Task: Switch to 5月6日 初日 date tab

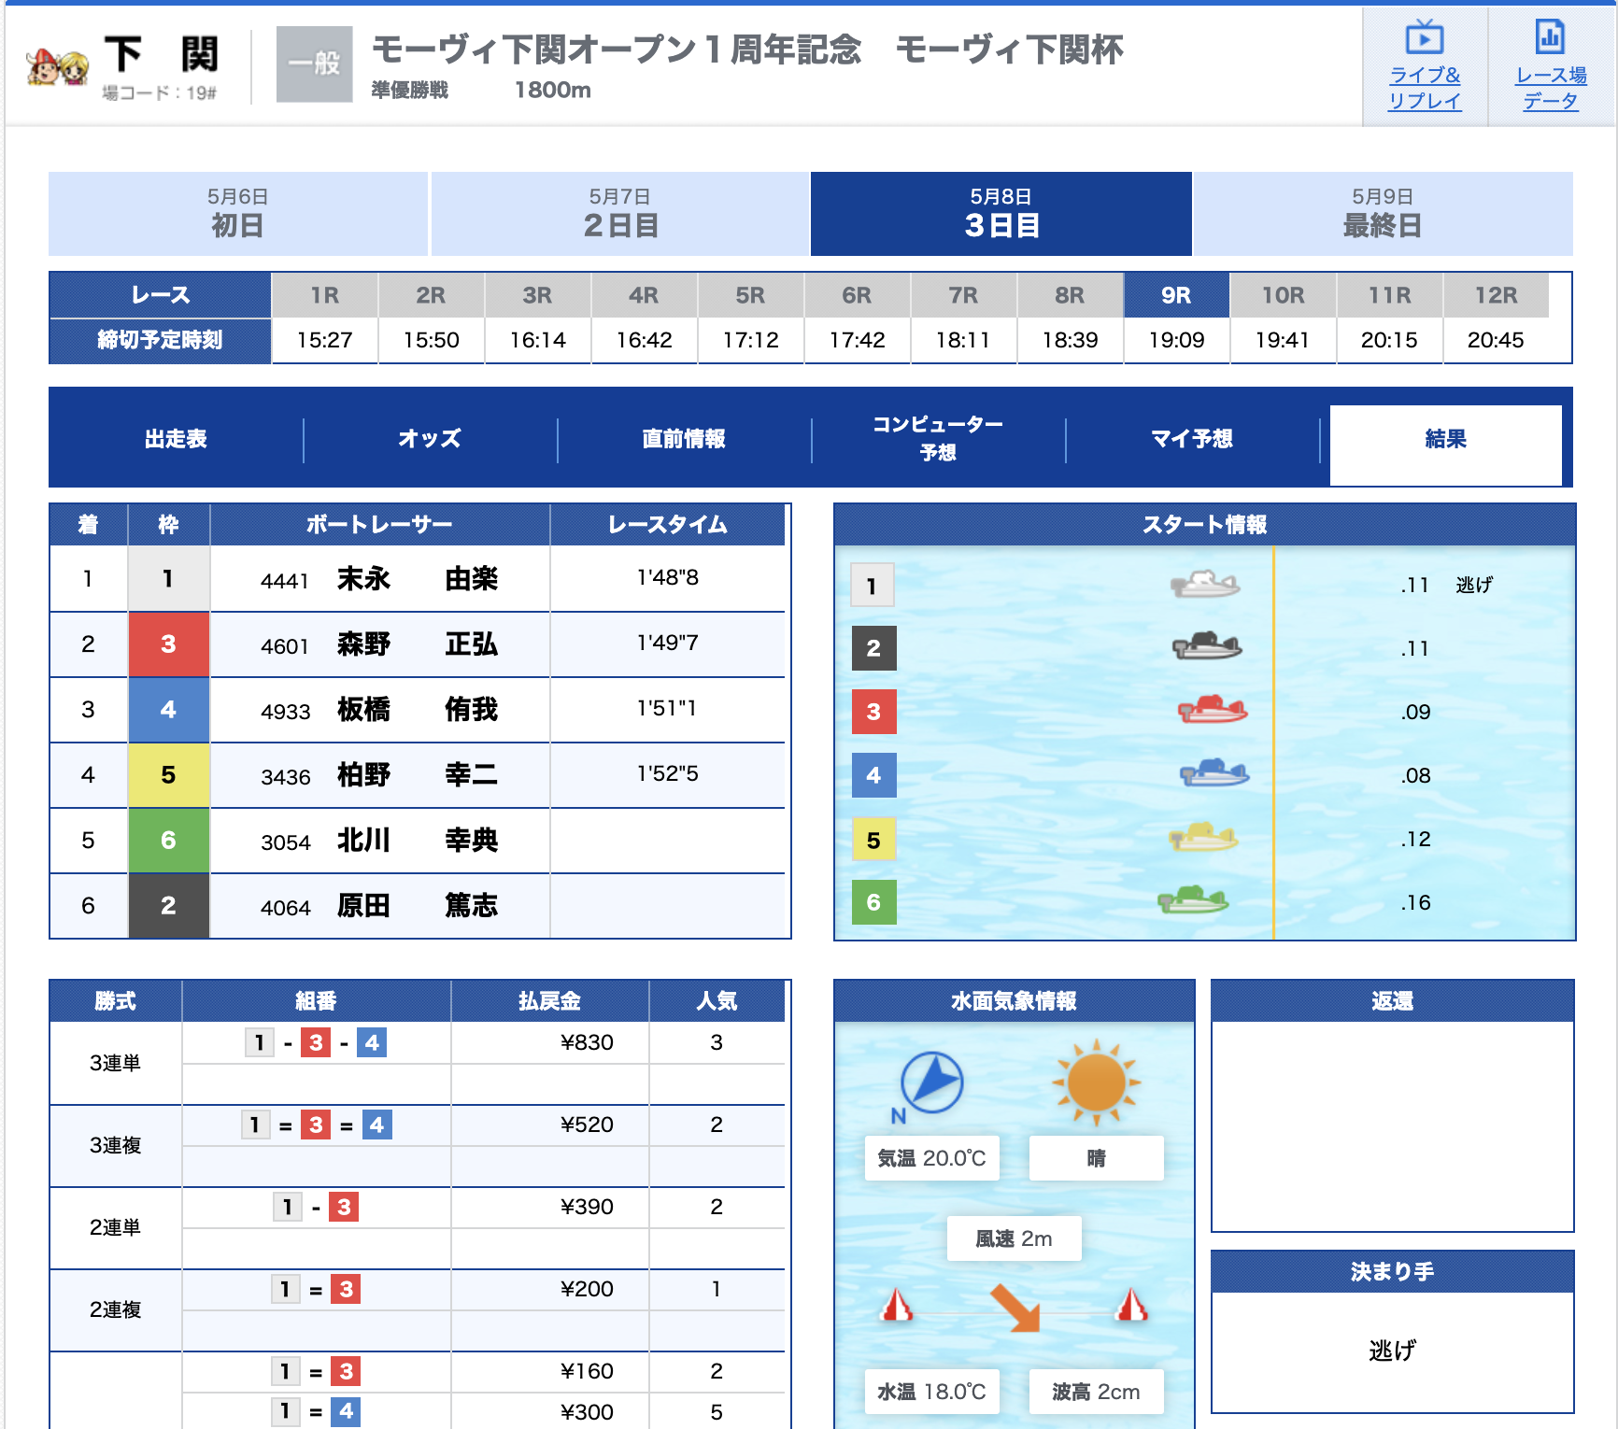Action: coord(237,214)
